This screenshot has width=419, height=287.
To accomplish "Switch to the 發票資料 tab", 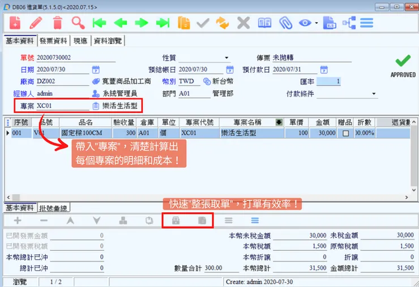I will tap(53, 41).
